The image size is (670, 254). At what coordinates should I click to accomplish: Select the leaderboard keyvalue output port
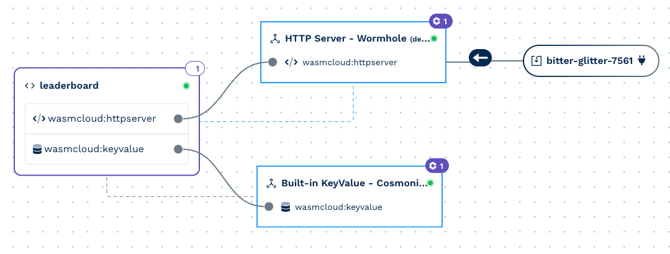(x=178, y=149)
